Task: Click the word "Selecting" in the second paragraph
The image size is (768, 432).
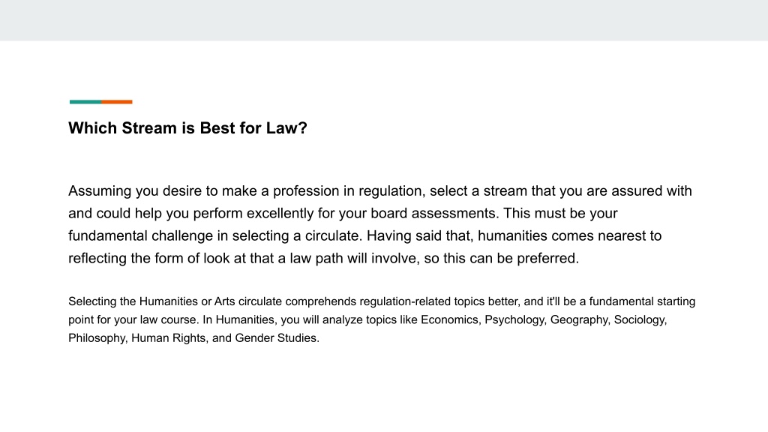Action: pos(92,301)
